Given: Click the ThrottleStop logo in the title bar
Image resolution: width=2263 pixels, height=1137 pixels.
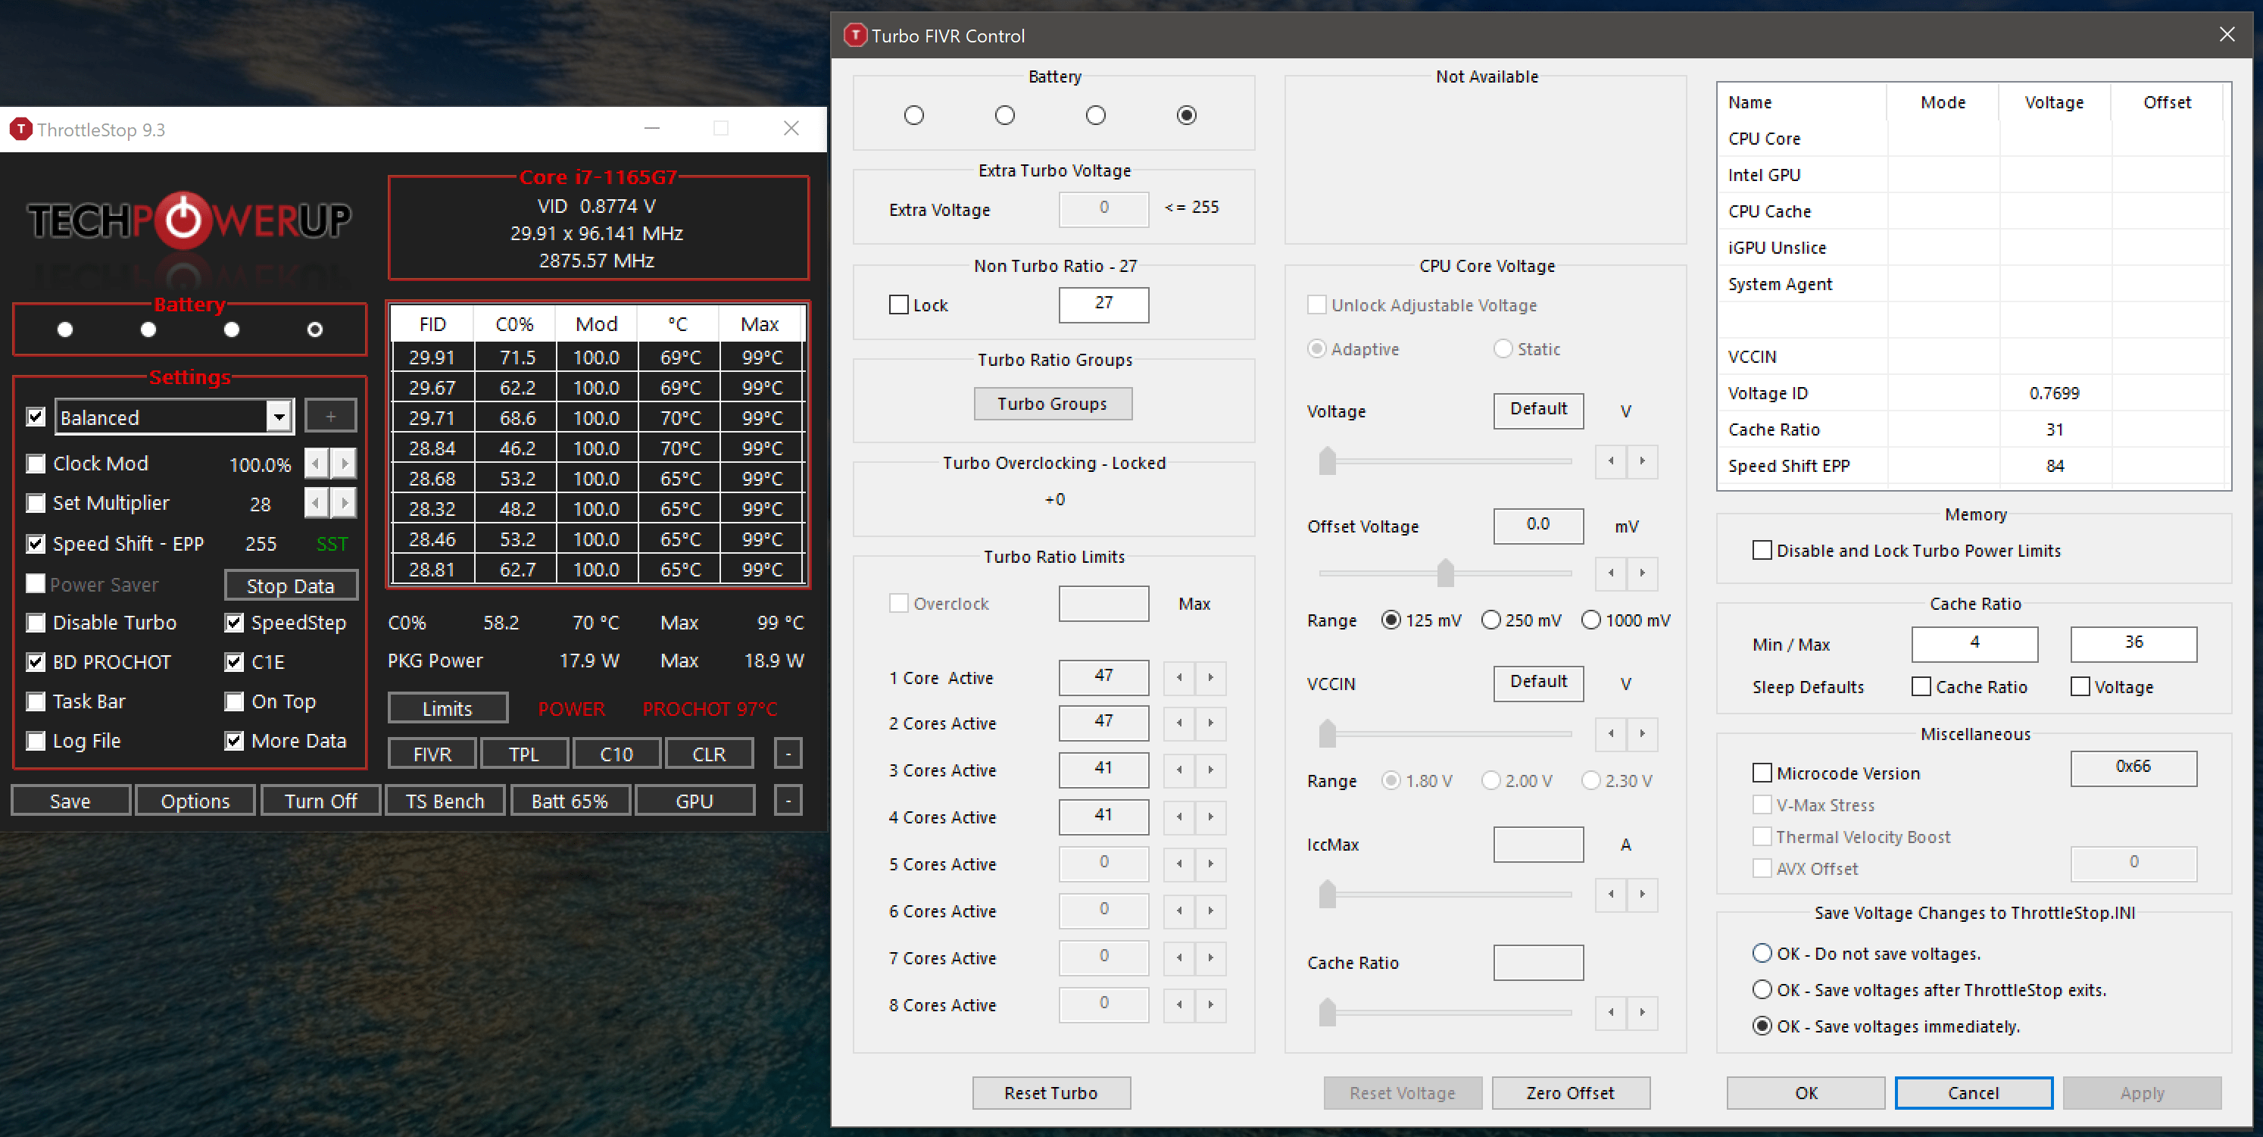Looking at the screenshot, I should pyautogui.click(x=20, y=130).
